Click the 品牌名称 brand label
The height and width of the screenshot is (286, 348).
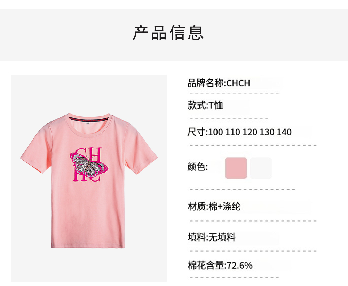pyautogui.click(x=207, y=83)
